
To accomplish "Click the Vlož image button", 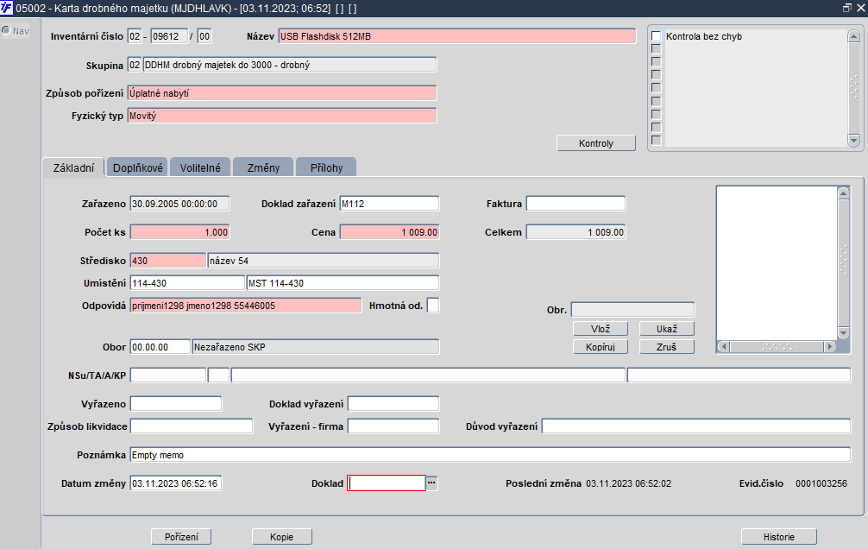I will pos(601,329).
